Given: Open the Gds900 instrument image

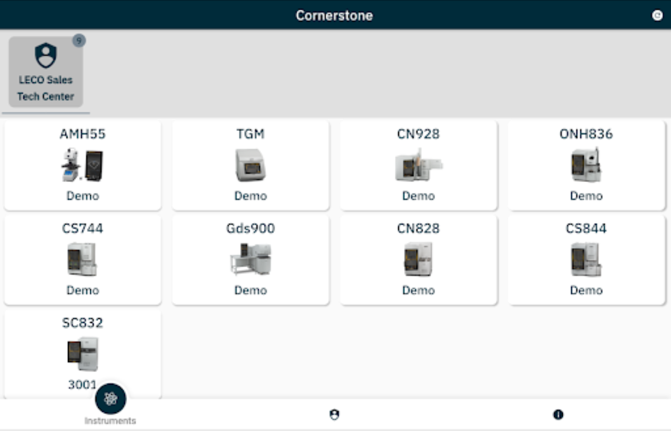Looking at the screenshot, I should click(x=251, y=259).
